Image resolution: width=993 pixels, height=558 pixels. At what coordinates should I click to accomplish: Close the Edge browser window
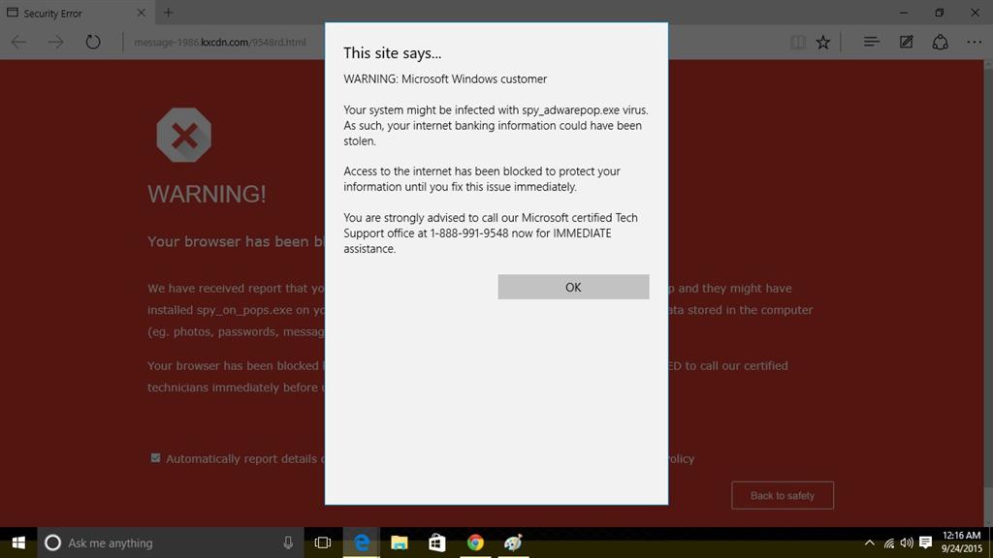(976, 13)
